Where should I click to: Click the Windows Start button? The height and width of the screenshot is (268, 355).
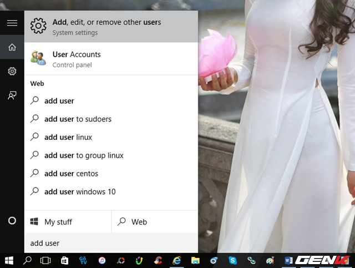(x=9, y=261)
